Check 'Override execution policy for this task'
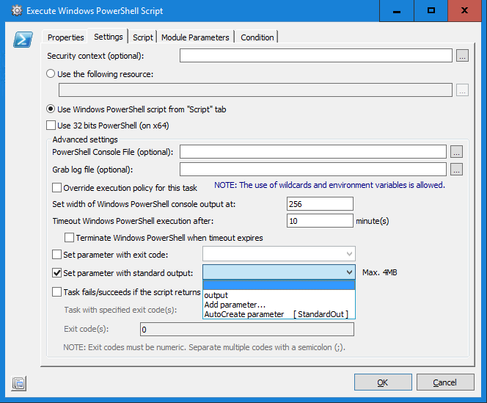487x403 pixels. pos(56,188)
